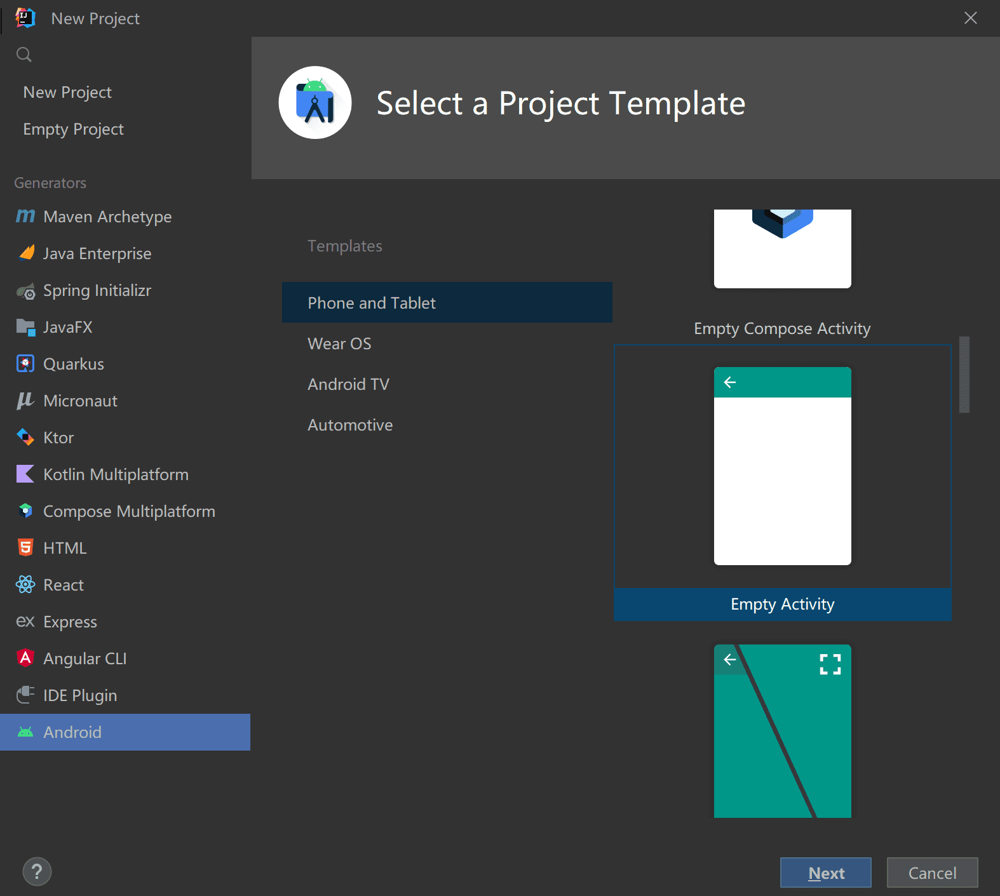Choose the JavaFX generator
The height and width of the screenshot is (896, 1000).
click(125, 327)
